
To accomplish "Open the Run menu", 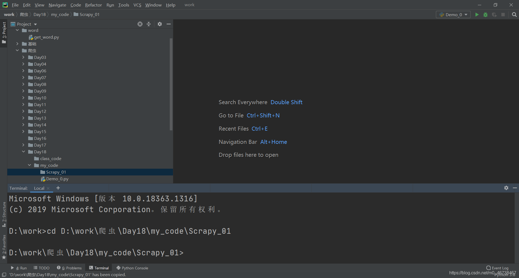I will pyautogui.click(x=110, y=5).
